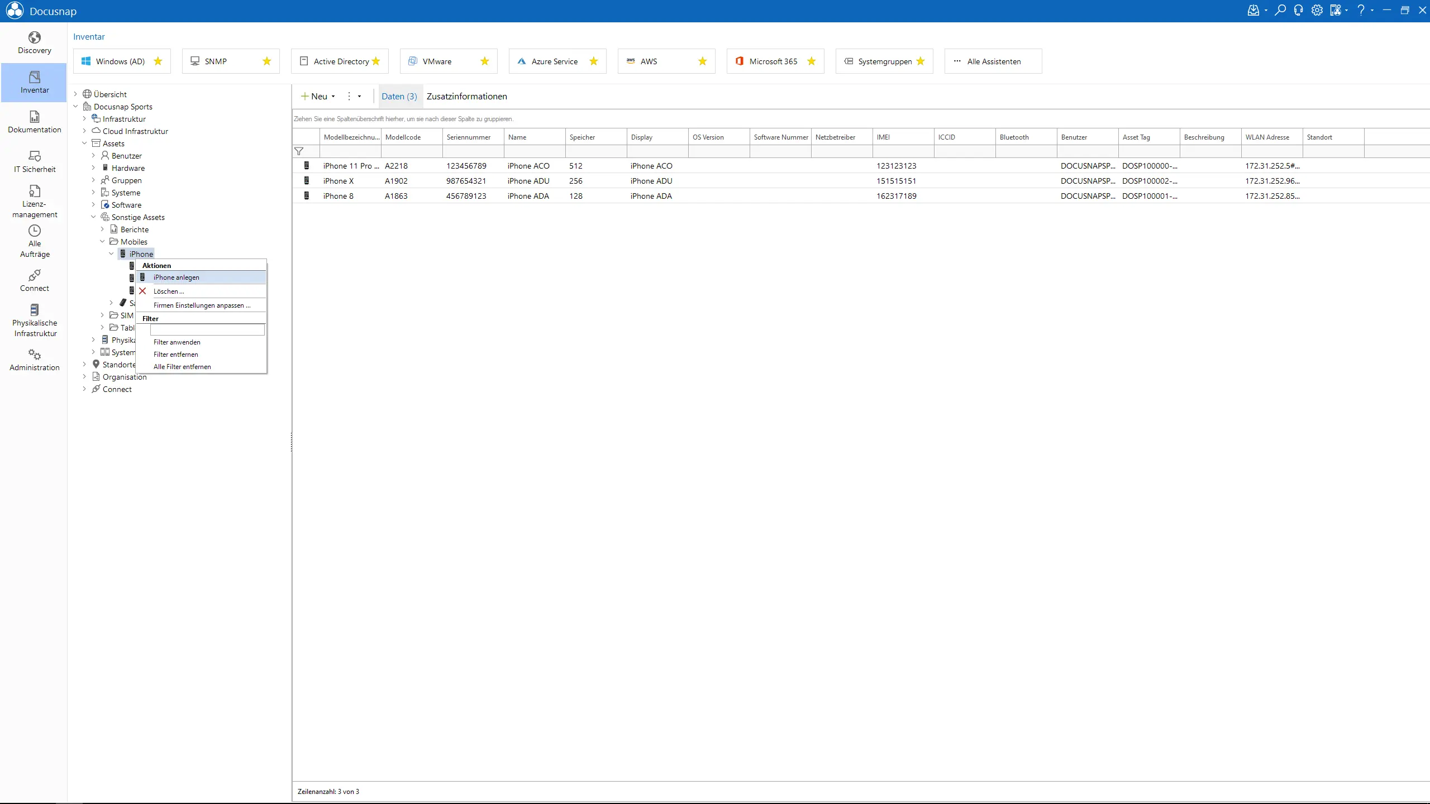Viewport: 1430px width, 804px height.
Task: Open the settings gear in title bar
Action: point(1317,11)
